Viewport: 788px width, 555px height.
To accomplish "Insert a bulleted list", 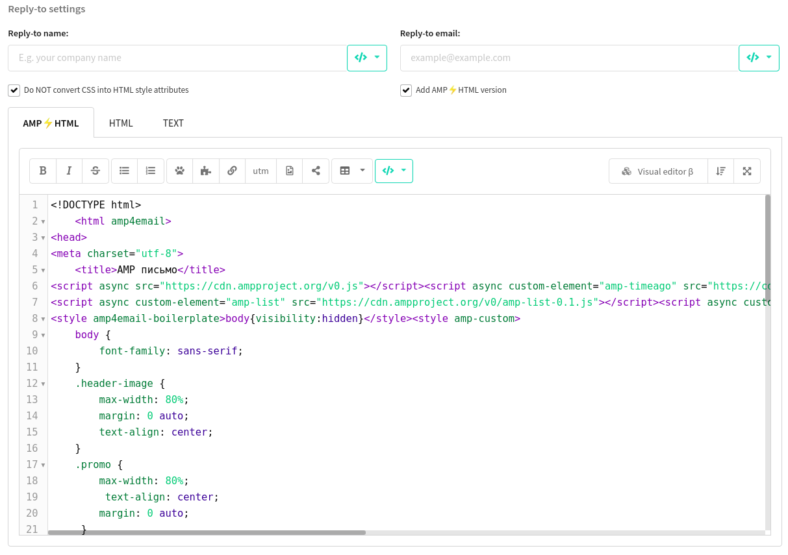I will point(124,171).
